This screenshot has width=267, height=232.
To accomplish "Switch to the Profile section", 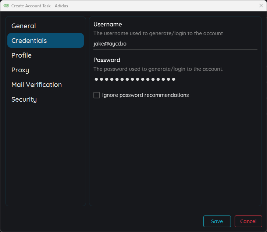I will [21, 55].
